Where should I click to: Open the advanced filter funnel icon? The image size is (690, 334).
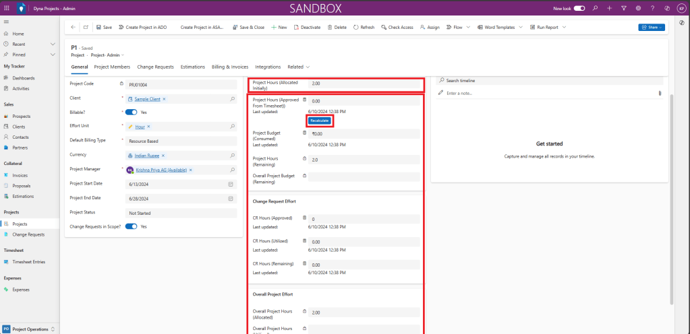623,8
